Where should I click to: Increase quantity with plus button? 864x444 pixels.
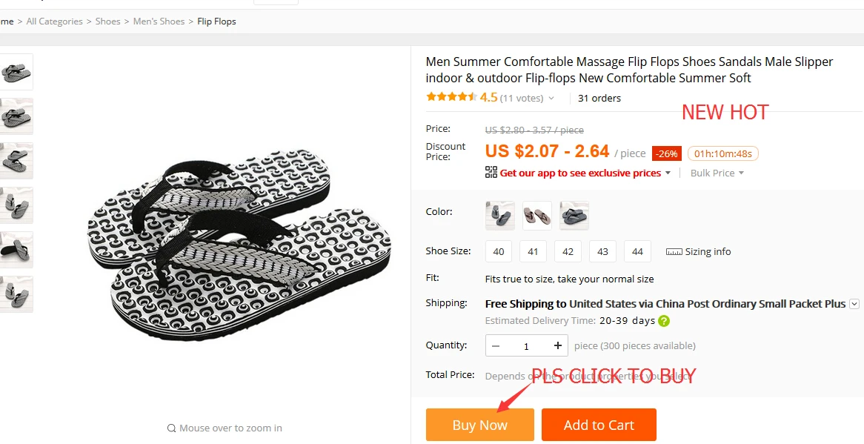point(558,345)
